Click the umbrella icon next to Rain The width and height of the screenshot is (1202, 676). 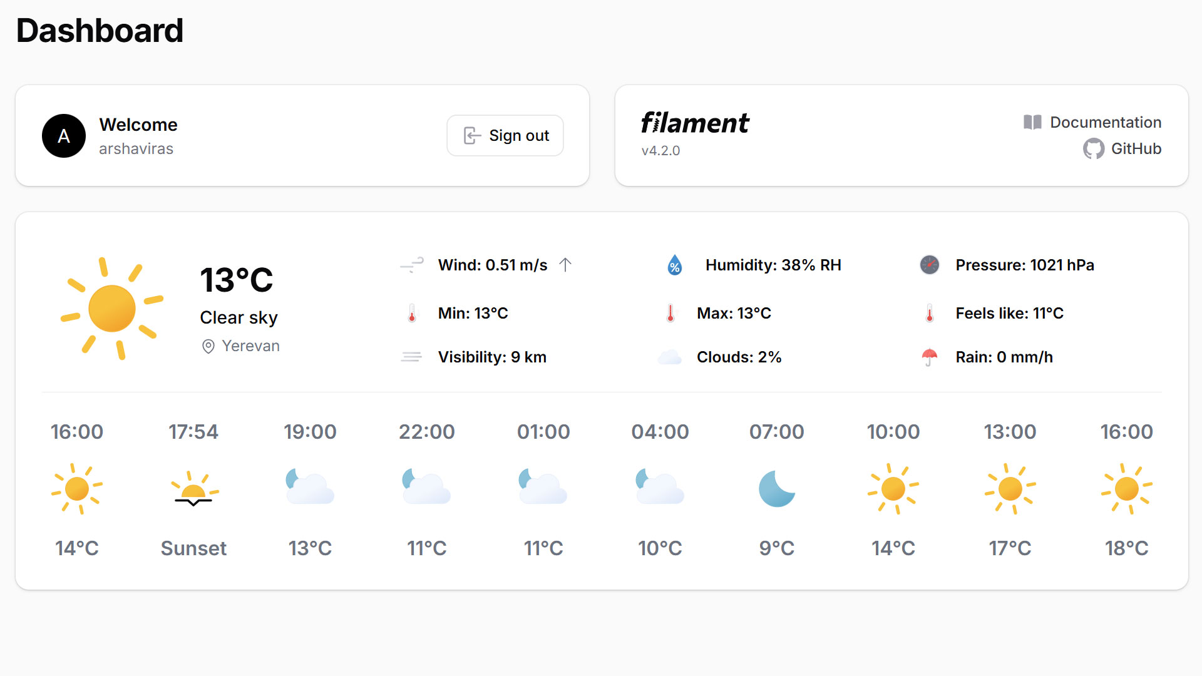coord(929,357)
